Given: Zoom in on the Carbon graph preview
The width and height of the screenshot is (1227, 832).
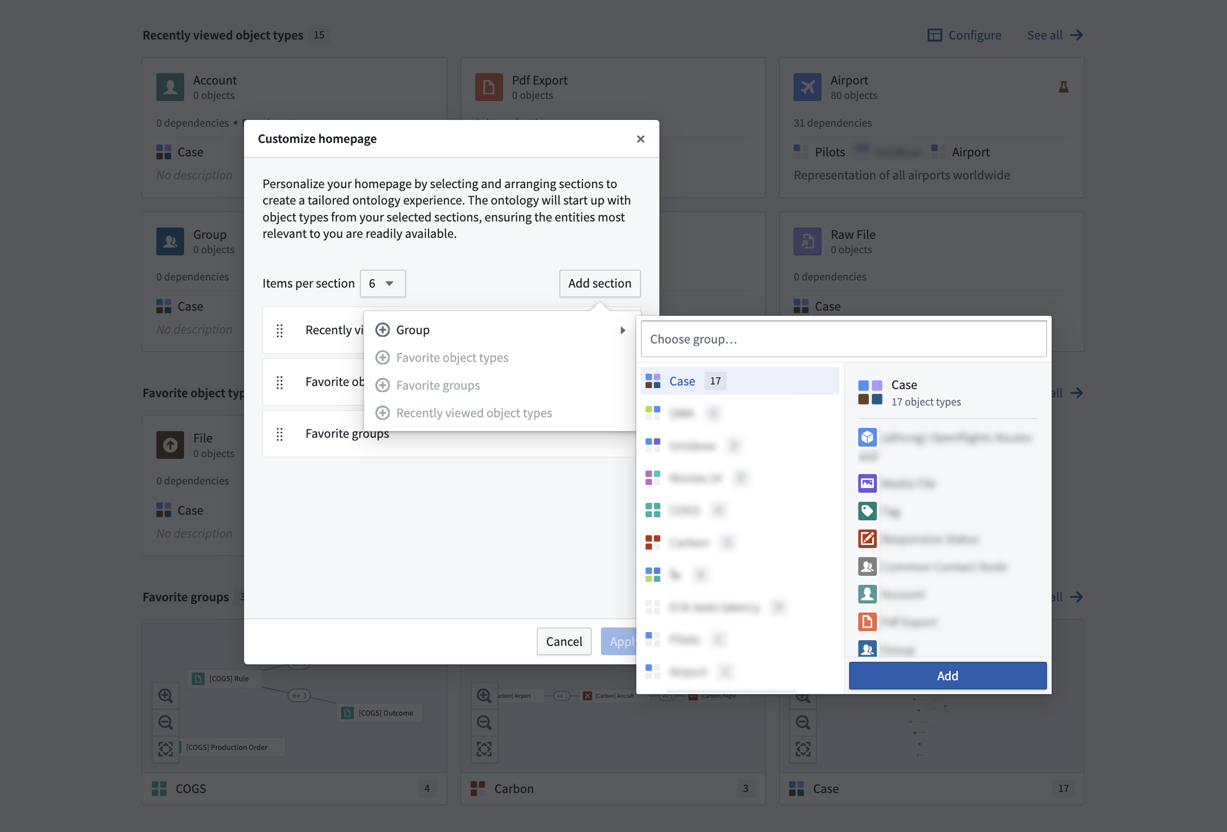Looking at the screenshot, I should click(484, 695).
